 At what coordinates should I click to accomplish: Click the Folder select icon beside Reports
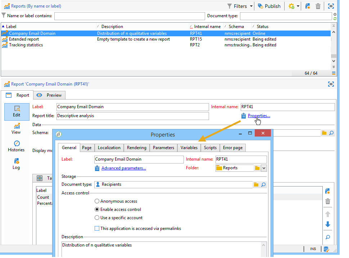click(257, 168)
